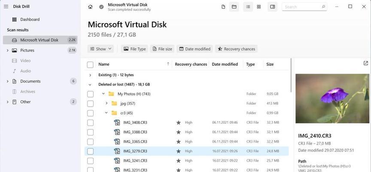Select list view layout
This screenshot has height=172, width=371.
(248, 7)
